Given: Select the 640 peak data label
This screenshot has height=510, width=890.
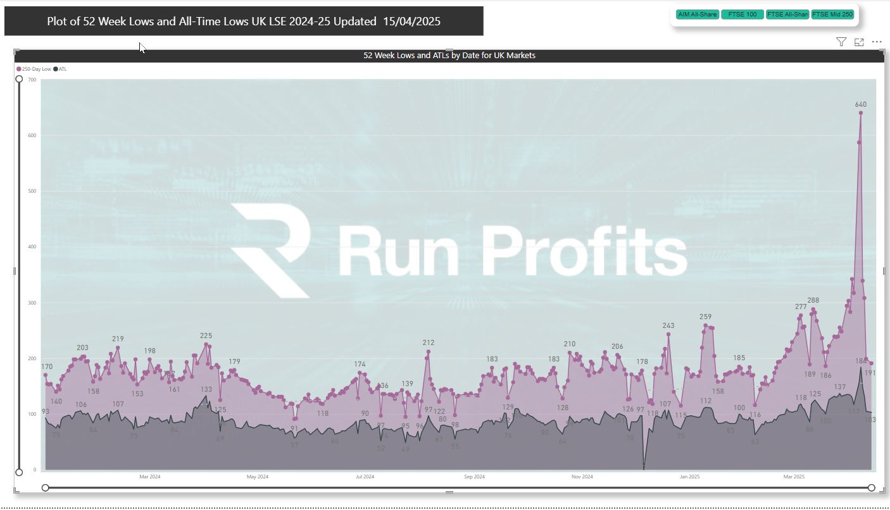Looking at the screenshot, I should point(861,104).
